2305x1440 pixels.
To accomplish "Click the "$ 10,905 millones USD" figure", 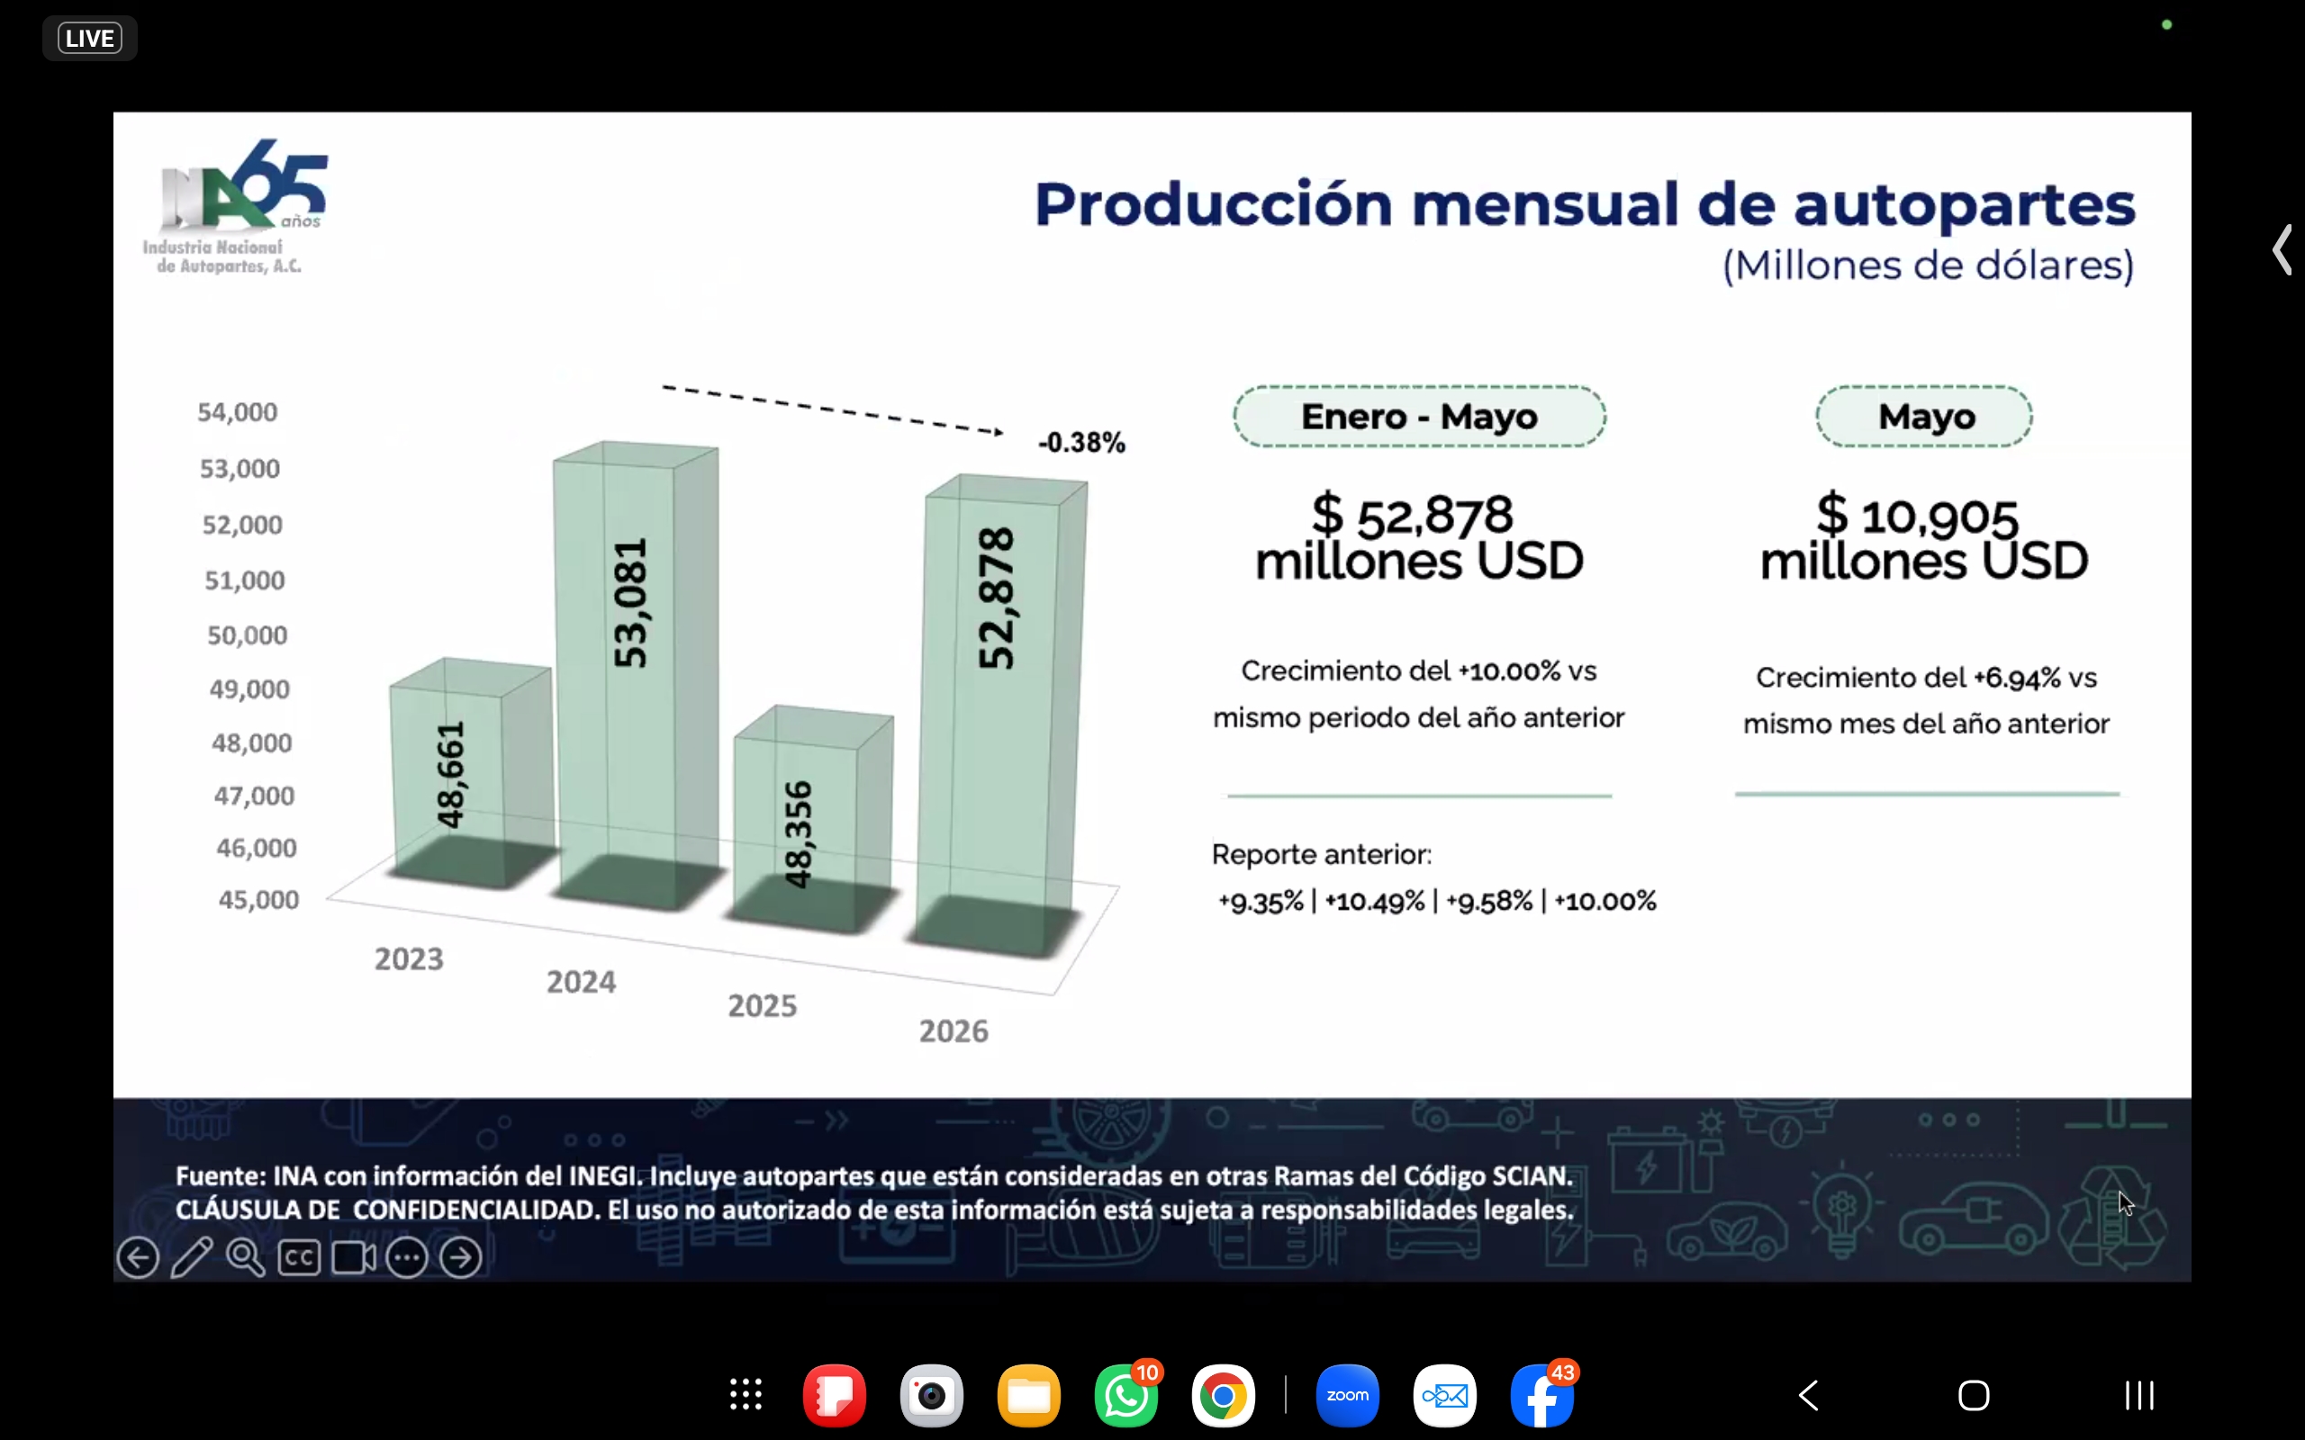I will (1924, 537).
